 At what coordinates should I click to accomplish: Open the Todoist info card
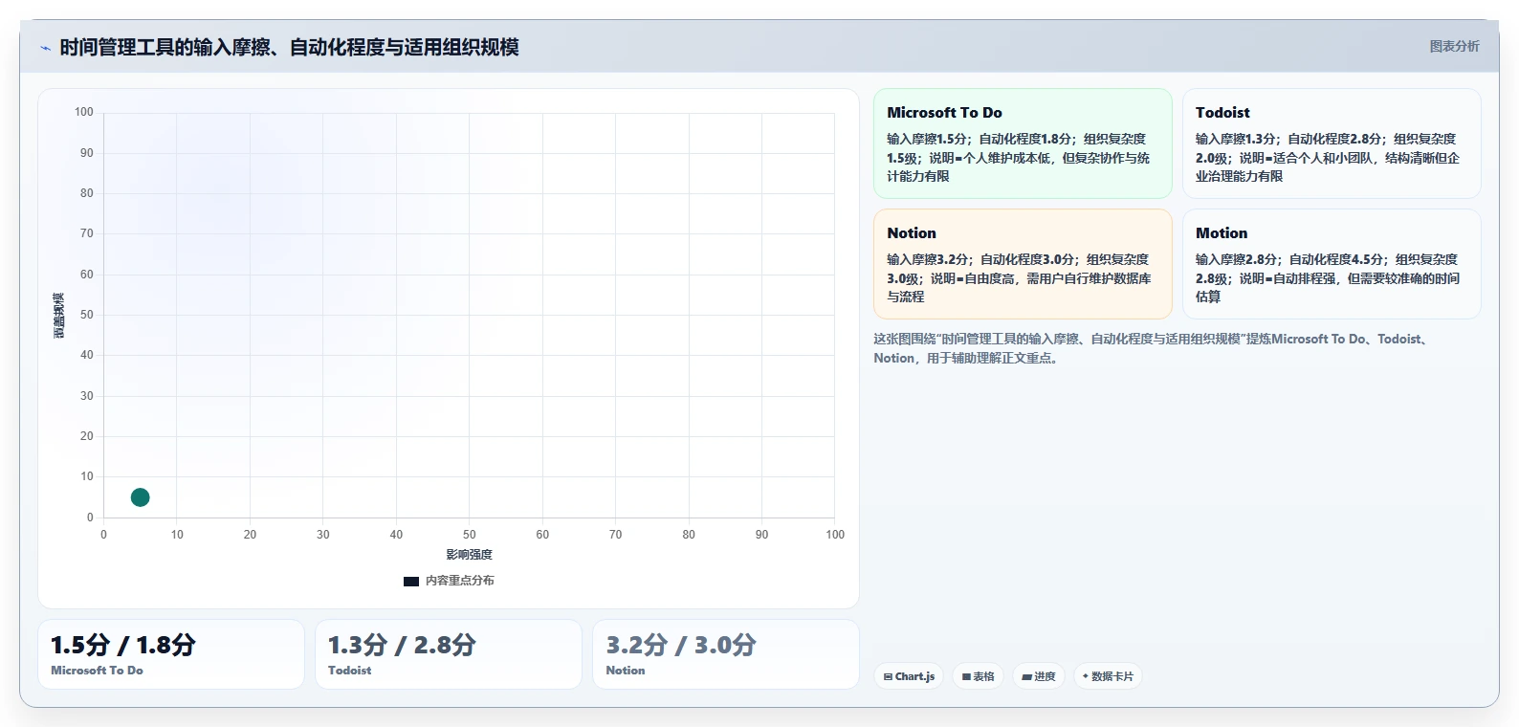tap(1332, 143)
